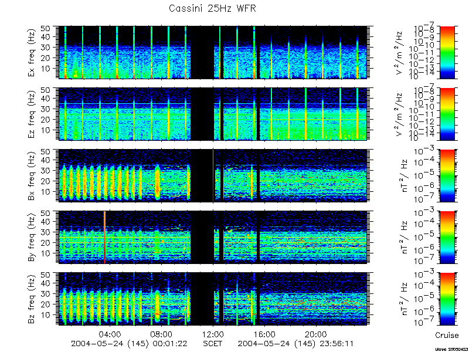469x352 pixels.
Task: Click the "Cassini 25Hz WFR" plot title
Action: tap(212, 8)
